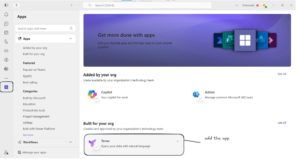Open Popular on Teams category
Screen dimensions: 297x159
(x=34, y=70)
